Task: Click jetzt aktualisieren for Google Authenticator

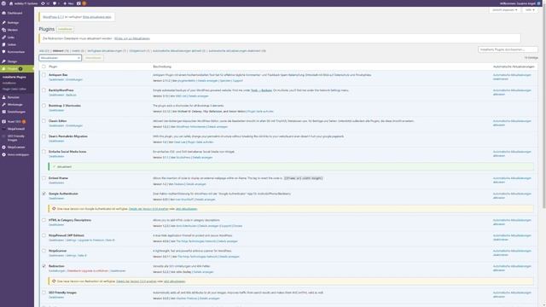Action: coord(186,209)
